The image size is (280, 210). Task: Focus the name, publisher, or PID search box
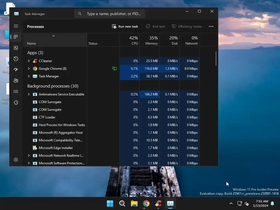click(x=110, y=14)
